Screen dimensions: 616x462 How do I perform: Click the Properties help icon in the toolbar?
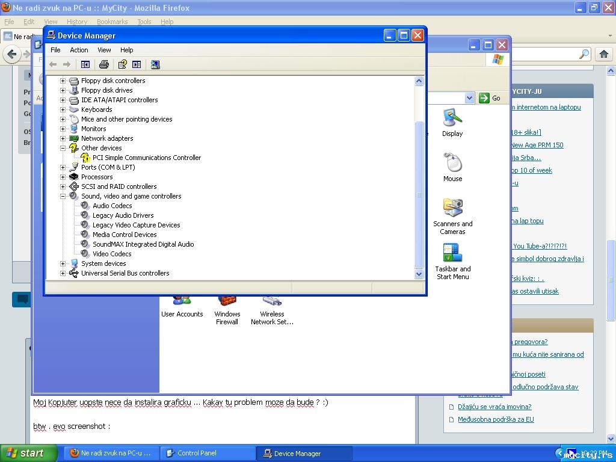123,64
